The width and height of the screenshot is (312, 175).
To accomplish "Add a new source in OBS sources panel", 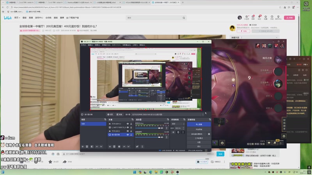I will coord(109,147).
